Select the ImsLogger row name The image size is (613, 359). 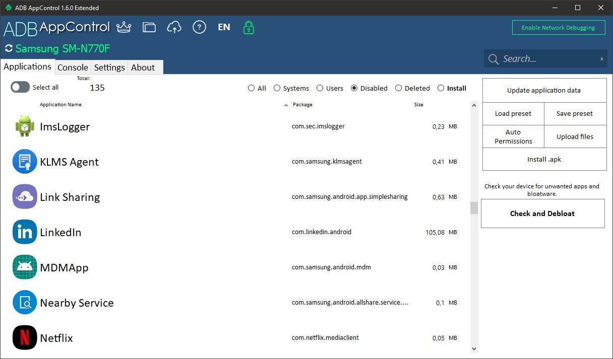(x=65, y=127)
